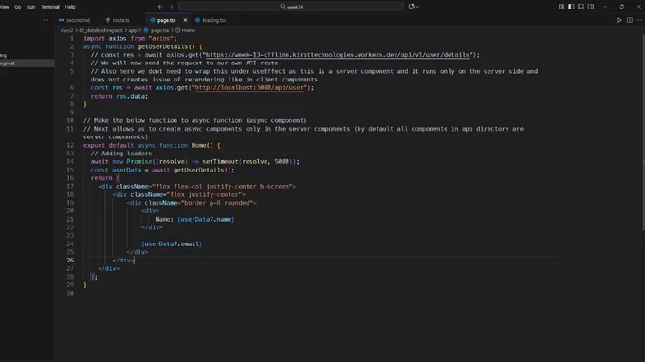This screenshot has width=645, height=362.
Task: Switch to the route.ts tab
Action: coord(118,20)
